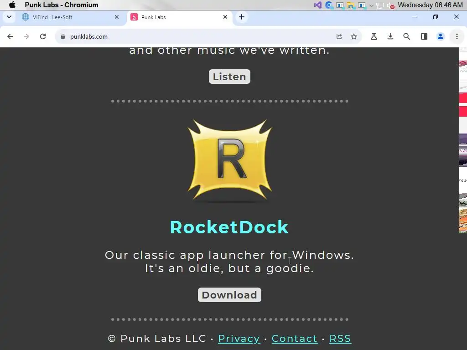Restore down the Chromium window

[x=436, y=17]
